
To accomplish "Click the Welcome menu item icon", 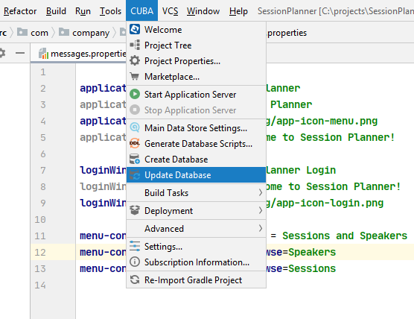I will 135,29.
